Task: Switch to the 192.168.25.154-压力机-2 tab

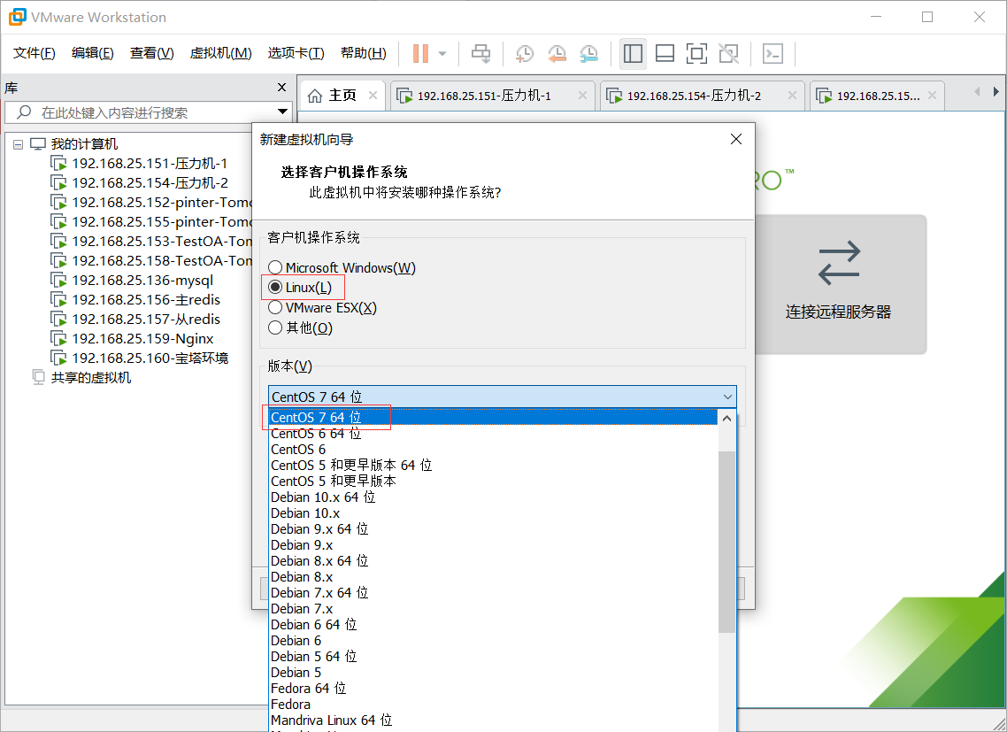Action: tap(702, 96)
